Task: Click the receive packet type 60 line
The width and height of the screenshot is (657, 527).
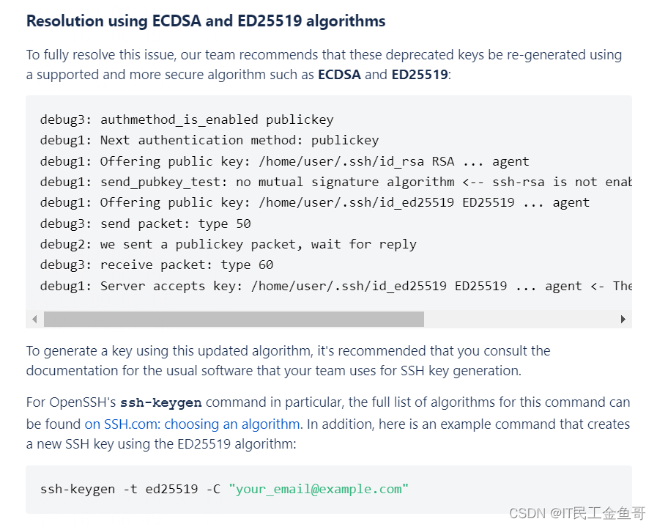Action: point(157,265)
